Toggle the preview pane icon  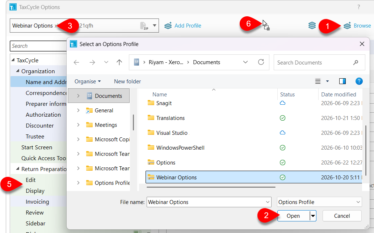[343, 82]
